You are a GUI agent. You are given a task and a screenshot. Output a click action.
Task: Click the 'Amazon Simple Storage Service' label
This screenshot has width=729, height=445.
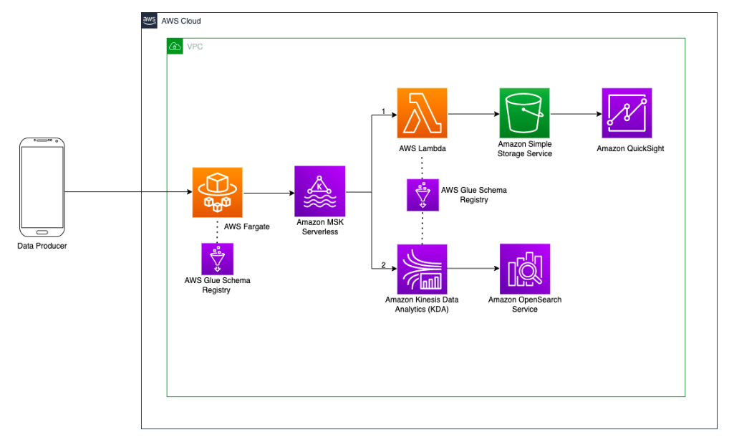click(525, 149)
